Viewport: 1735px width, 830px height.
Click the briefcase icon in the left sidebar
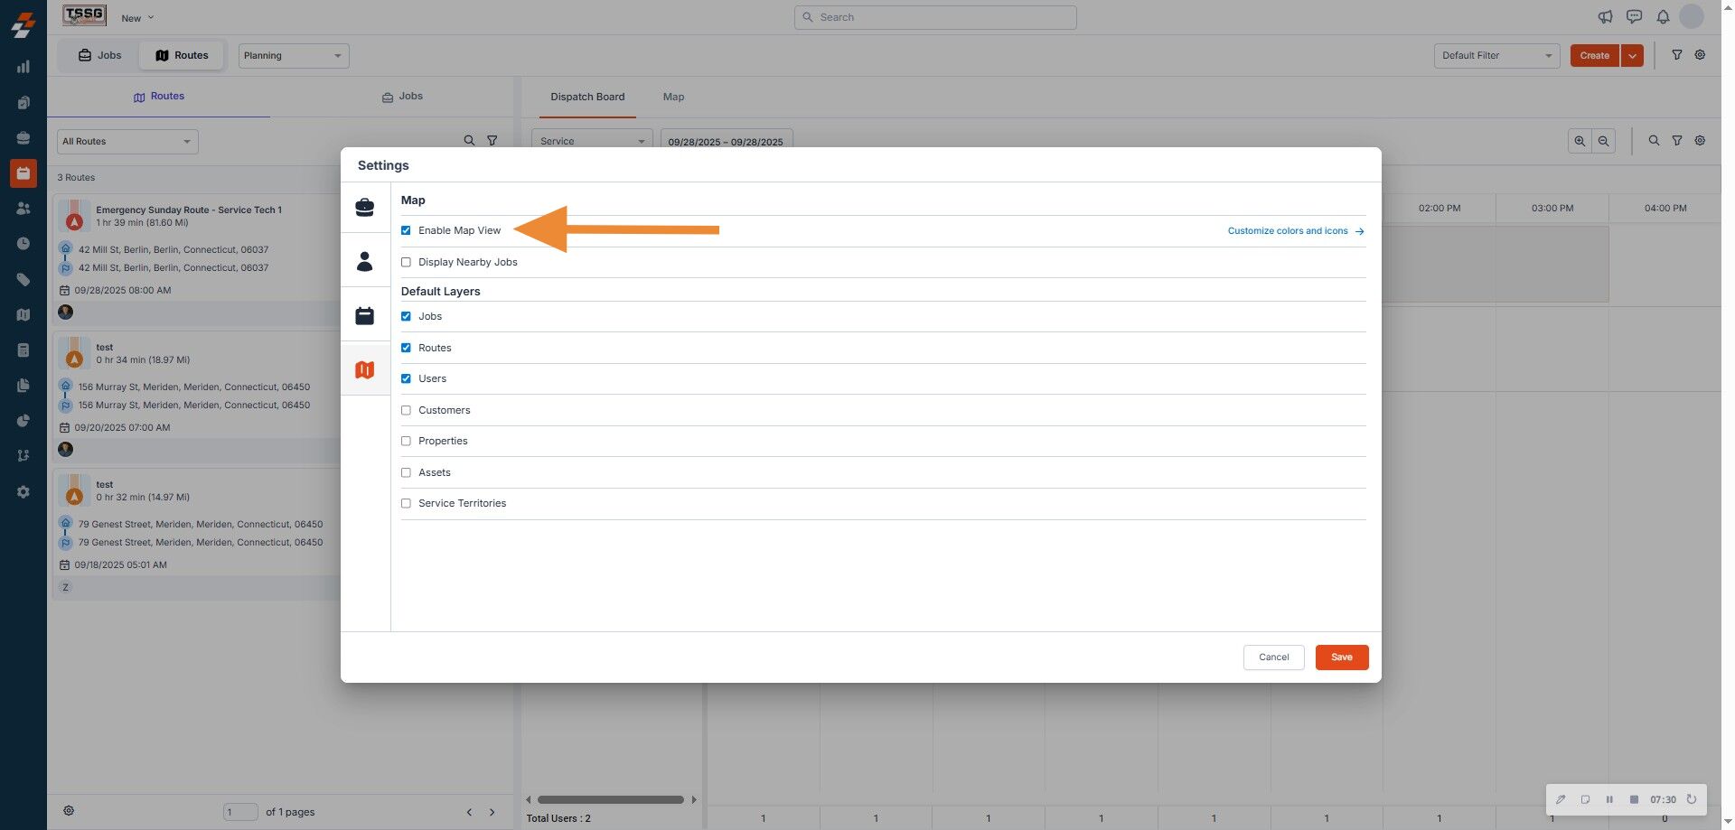point(23,138)
